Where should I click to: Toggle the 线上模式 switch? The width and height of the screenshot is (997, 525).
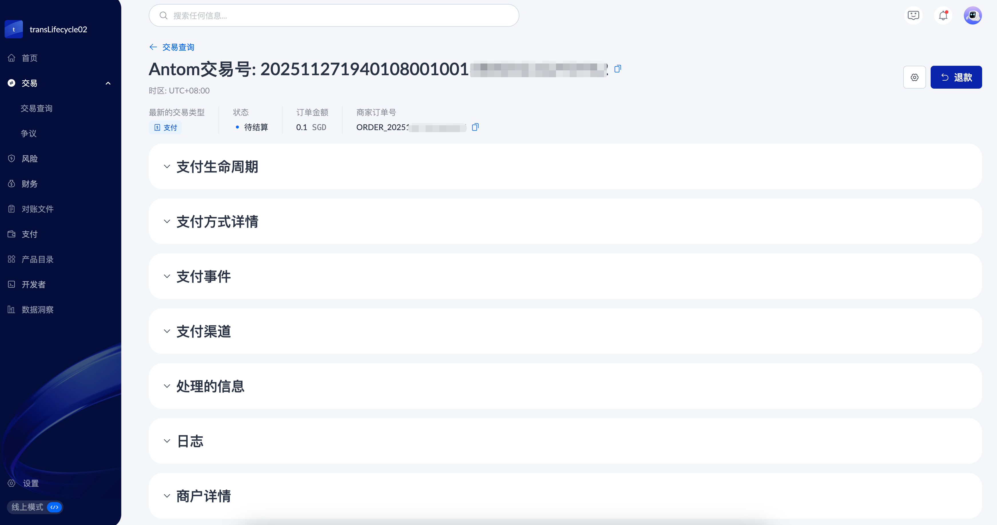[54, 507]
